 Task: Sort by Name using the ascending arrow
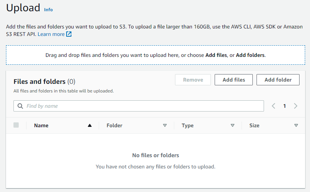pyautogui.click(x=90, y=125)
